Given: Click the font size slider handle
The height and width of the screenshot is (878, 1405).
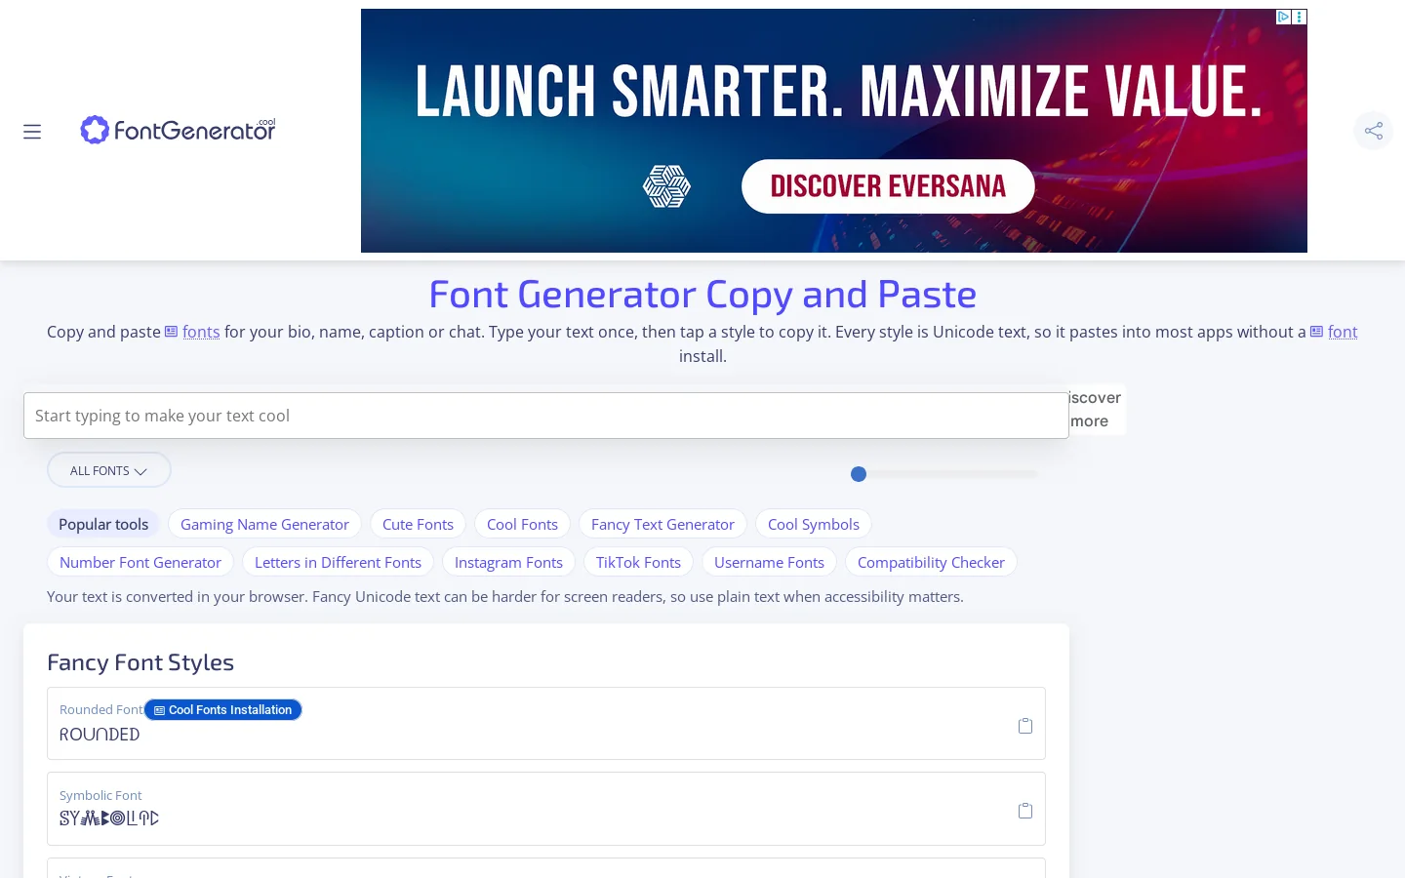Looking at the screenshot, I should click(859, 474).
